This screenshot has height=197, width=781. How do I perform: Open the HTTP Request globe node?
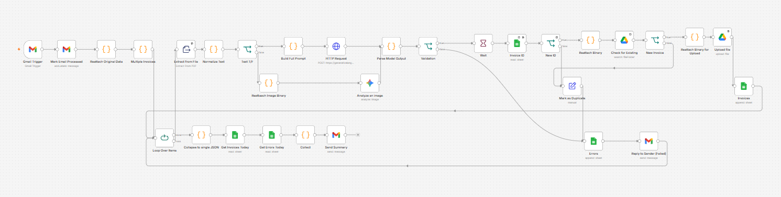(336, 47)
